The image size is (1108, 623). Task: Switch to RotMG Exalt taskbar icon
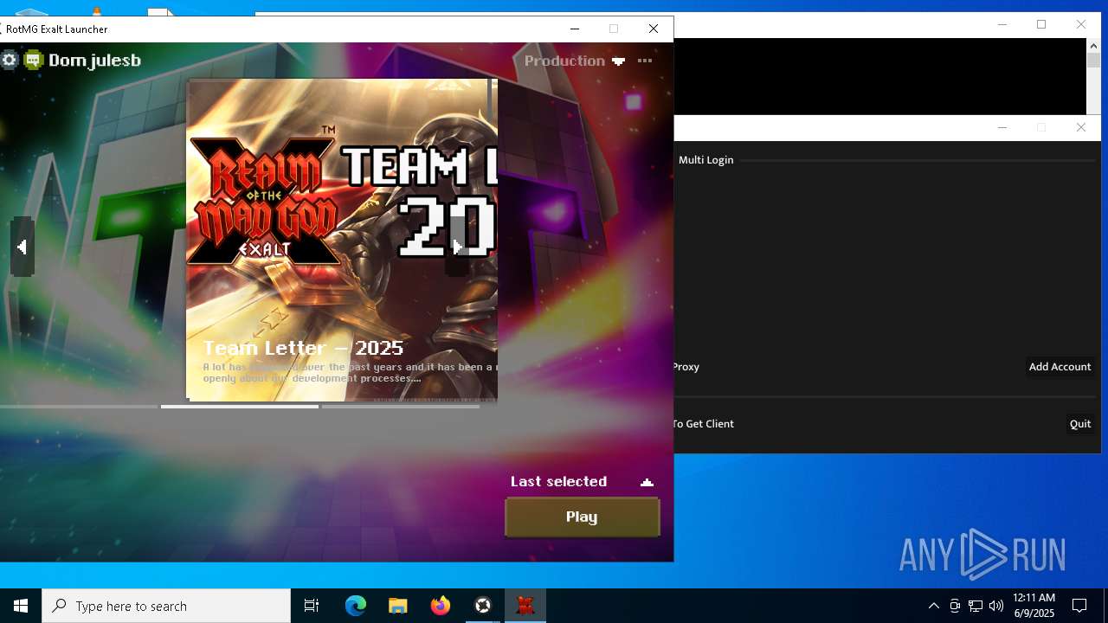[525, 606]
